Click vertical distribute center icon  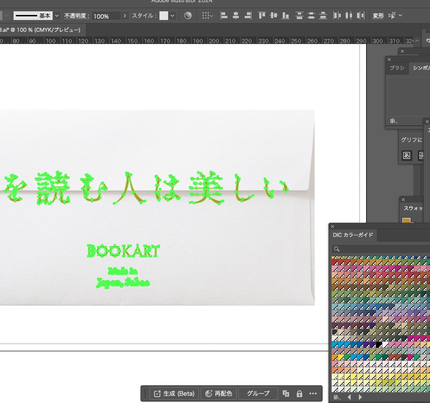310,15
